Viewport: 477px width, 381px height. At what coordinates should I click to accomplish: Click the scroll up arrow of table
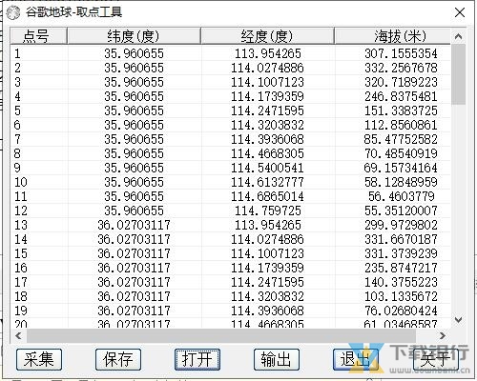458,36
